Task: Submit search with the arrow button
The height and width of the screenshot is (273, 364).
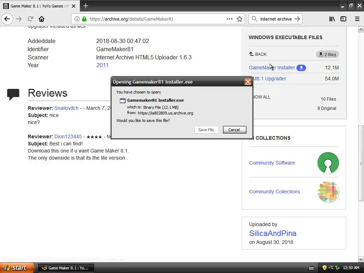Action: pos(297,19)
